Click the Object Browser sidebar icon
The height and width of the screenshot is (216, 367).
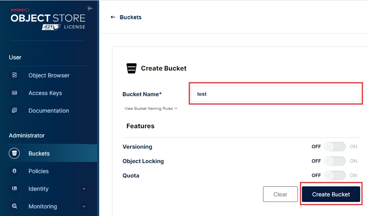coord(14,75)
